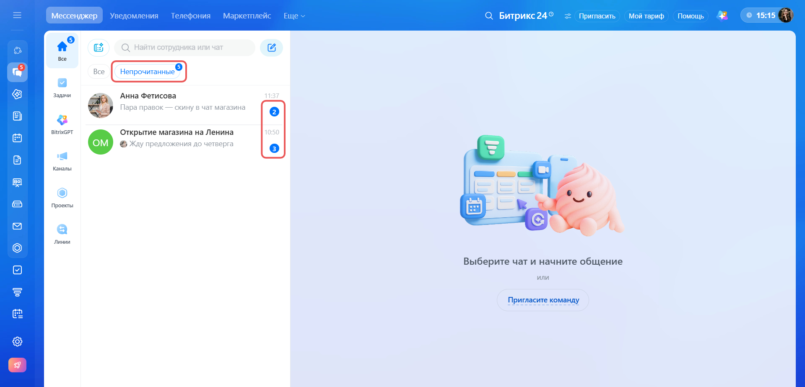This screenshot has height=387, width=805.
Task: Click the AI notes icon left of the search
Action: point(99,47)
